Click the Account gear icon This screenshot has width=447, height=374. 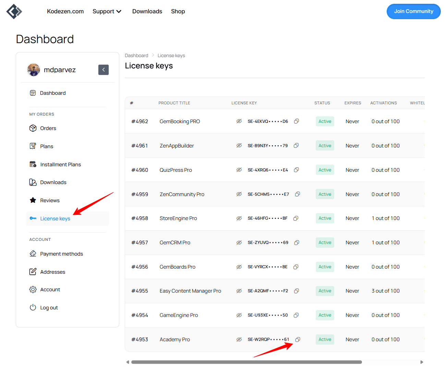(x=33, y=289)
